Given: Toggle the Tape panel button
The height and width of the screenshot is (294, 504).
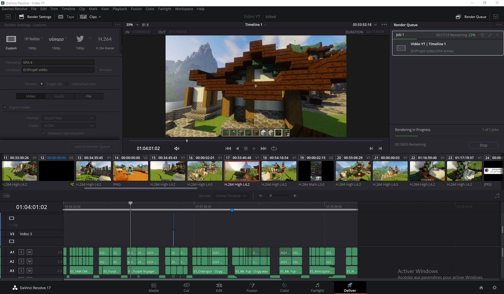Looking at the screenshot, I should point(66,17).
